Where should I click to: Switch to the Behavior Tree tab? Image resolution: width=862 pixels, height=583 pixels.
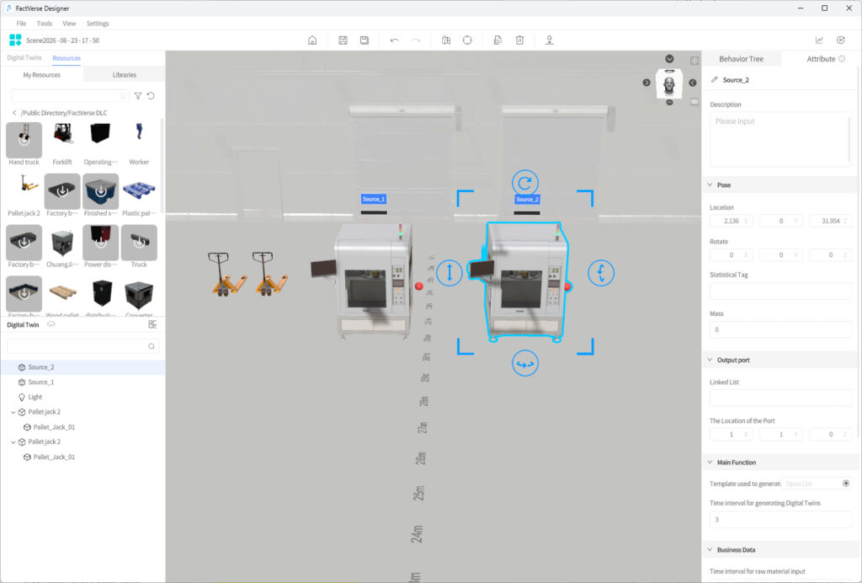coord(741,59)
